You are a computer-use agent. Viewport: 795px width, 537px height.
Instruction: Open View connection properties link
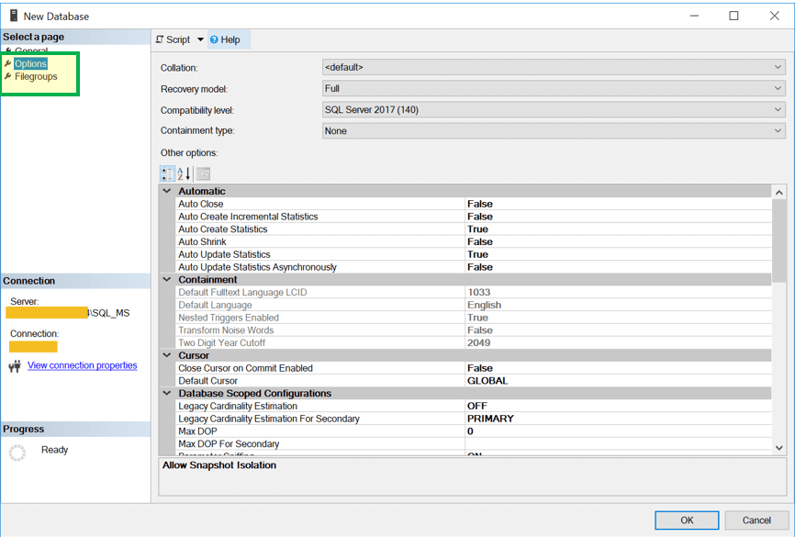[x=82, y=365]
